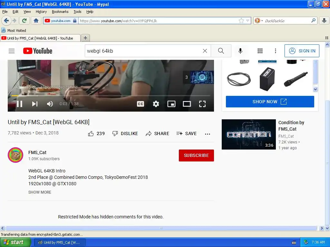330x247 pixels.
Task: Open the Edit menu
Action: pyautogui.click(x=15, y=12)
